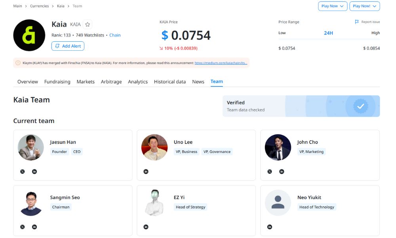Switch to the Overview tab

point(28,82)
